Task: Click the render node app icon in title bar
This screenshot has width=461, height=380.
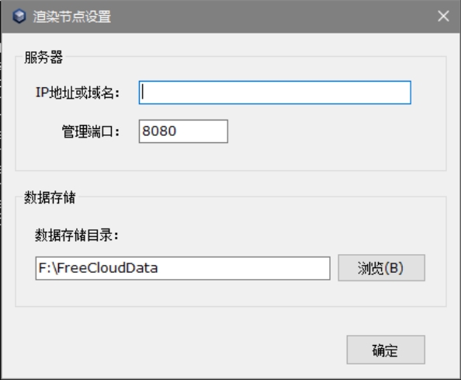Action: click(19, 16)
